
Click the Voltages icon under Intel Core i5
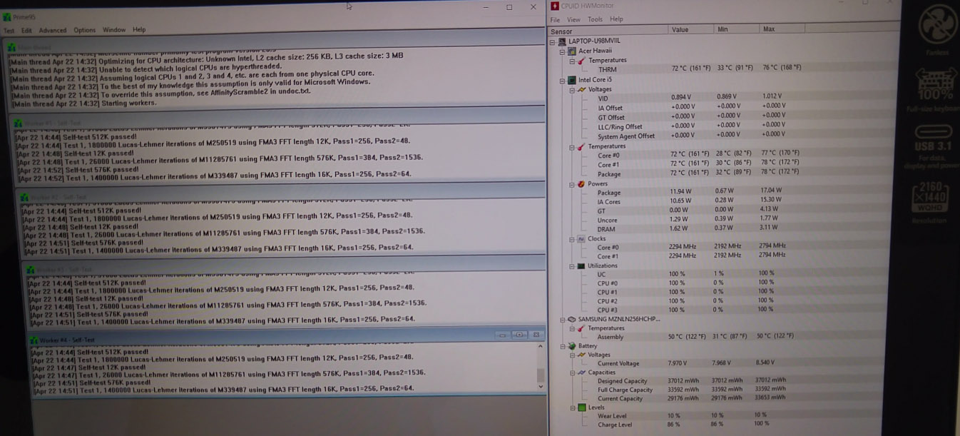click(581, 90)
